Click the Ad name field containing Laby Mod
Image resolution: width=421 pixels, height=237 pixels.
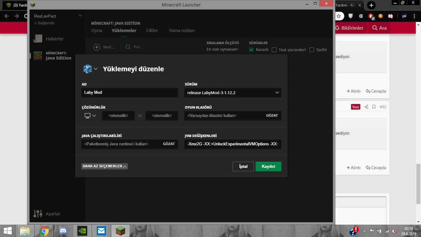coord(130,93)
